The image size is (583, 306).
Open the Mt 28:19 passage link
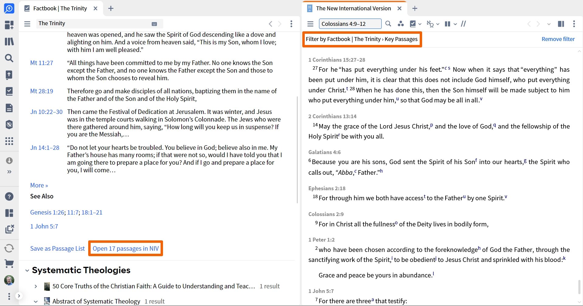coord(42,91)
